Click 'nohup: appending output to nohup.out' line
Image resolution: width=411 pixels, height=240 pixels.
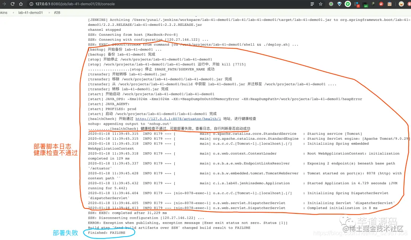click(129, 124)
